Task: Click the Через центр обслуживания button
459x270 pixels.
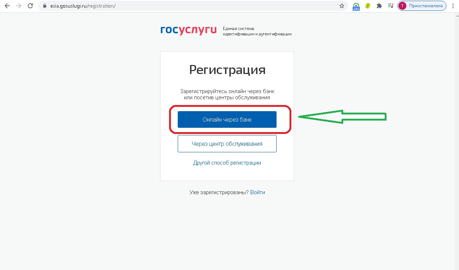Action: coord(227,144)
